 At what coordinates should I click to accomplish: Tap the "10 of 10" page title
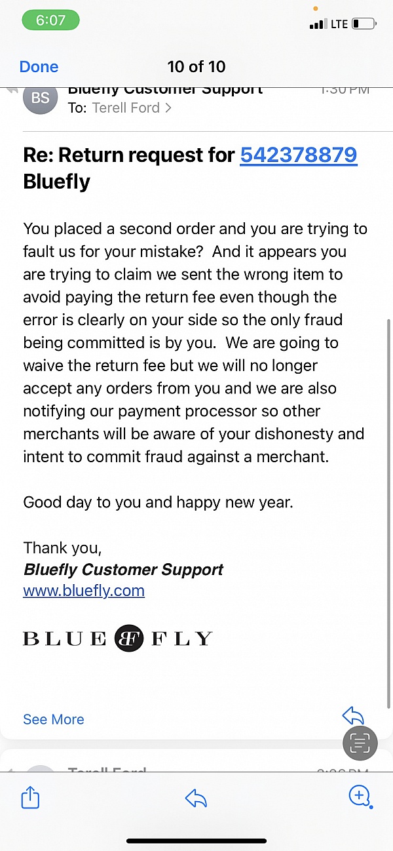point(196,66)
